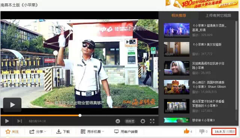Open the 军营版 video thumbnail 03:40
The height and width of the screenshot is (138, 240).
[177, 106]
